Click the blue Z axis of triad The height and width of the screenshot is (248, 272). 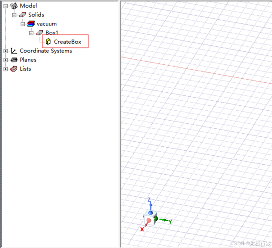click(x=150, y=206)
